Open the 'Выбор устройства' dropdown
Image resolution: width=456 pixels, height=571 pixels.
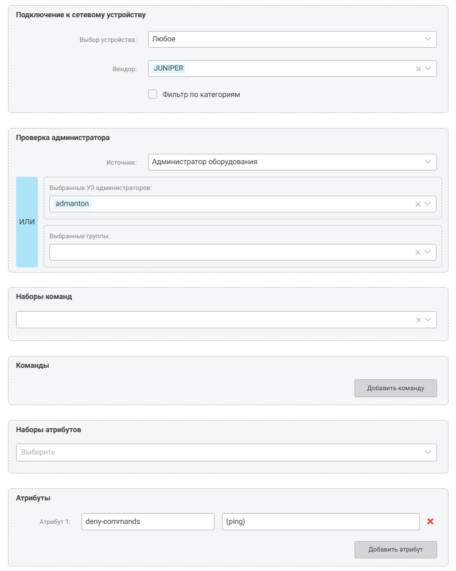coord(292,40)
